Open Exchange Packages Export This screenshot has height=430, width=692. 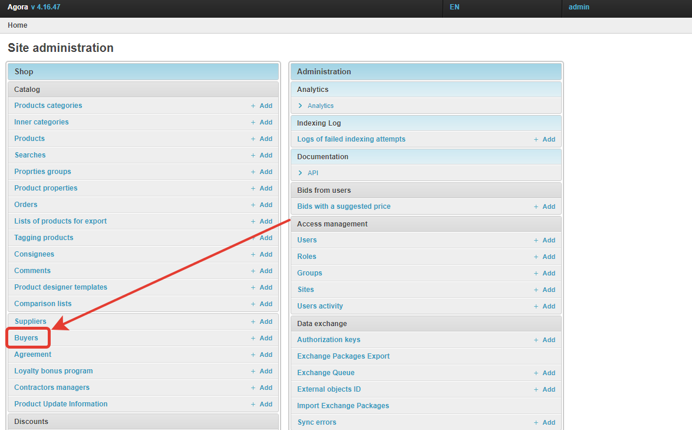[343, 356]
